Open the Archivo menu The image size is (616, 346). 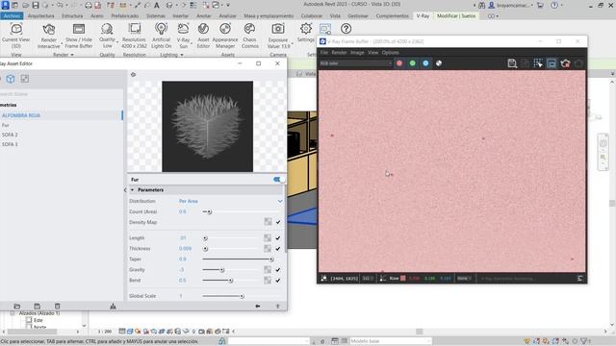[x=12, y=15]
